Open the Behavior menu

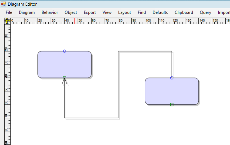(x=50, y=12)
